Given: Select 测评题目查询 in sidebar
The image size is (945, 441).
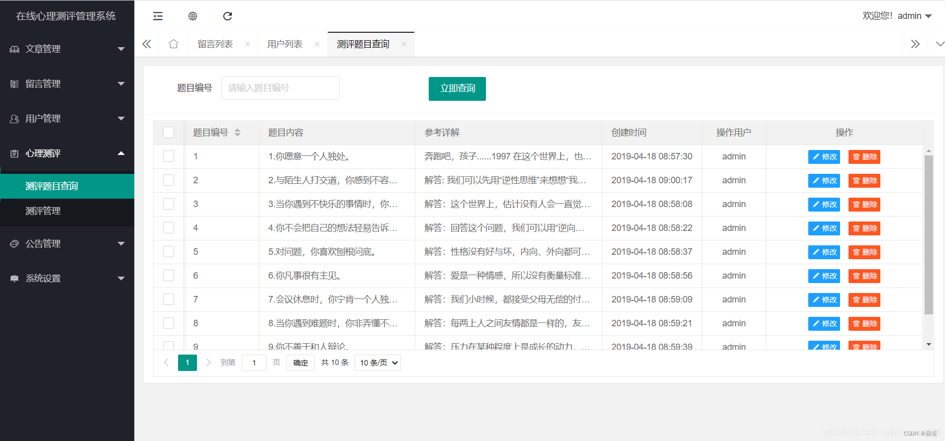Looking at the screenshot, I should [67, 186].
